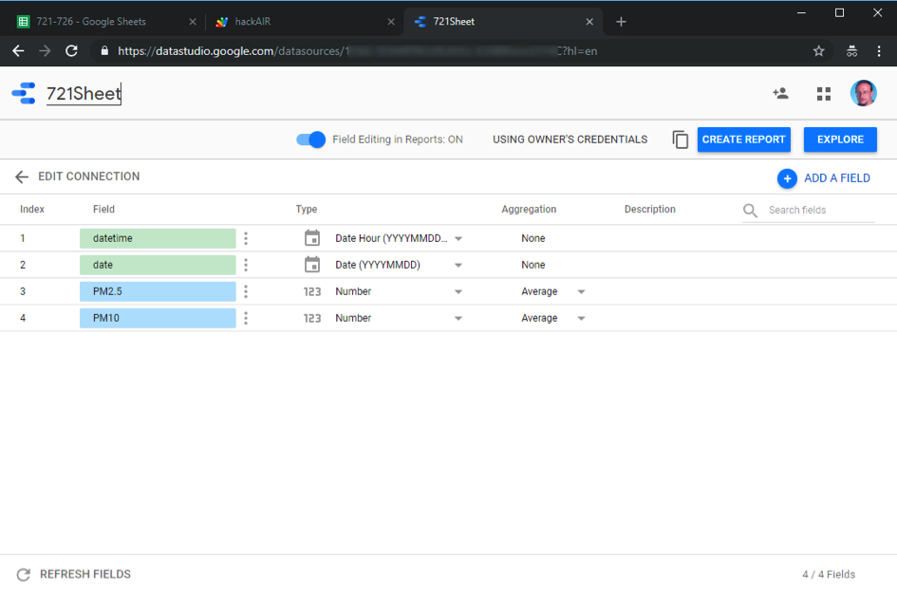The width and height of the screenshot is (897, 595).
Task: Click Using Owner's Credentials
Action: point(570,139)
